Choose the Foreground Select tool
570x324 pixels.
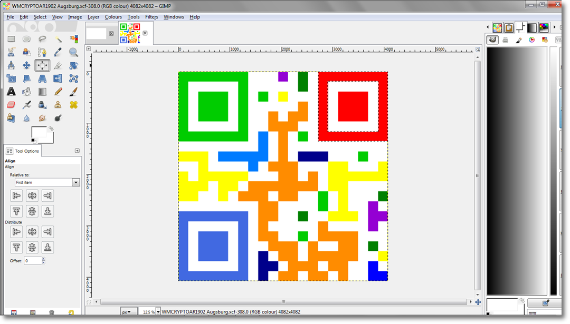(26, 52)
